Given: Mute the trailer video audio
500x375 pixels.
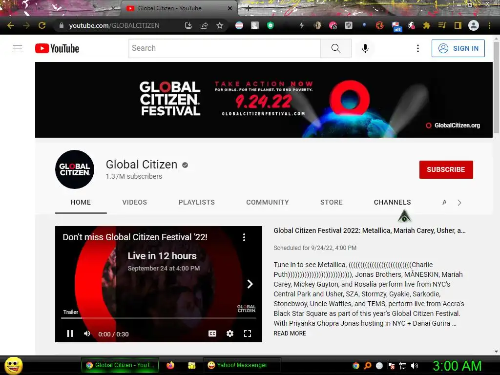Looking at the screenshot, I should [x=87, y=333].
